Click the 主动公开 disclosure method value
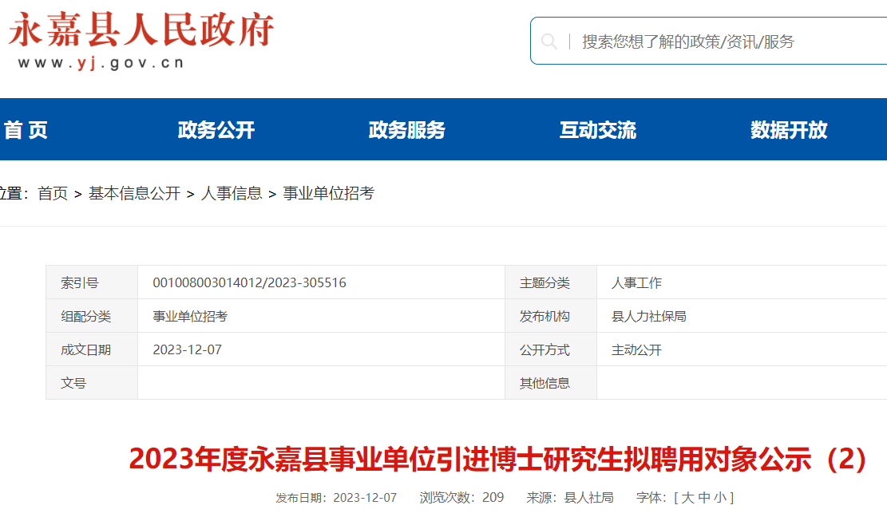Viewport: 887px width, 517px height. click(636, 349)
